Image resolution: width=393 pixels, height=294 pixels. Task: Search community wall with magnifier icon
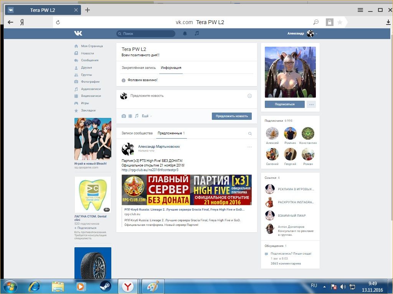pyautogui.click(x=250, y=134)
